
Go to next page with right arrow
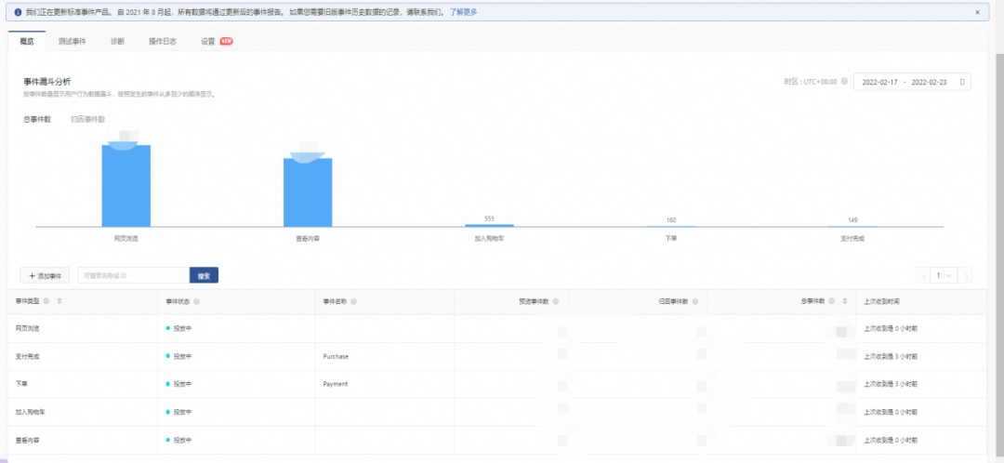point(964,275)
